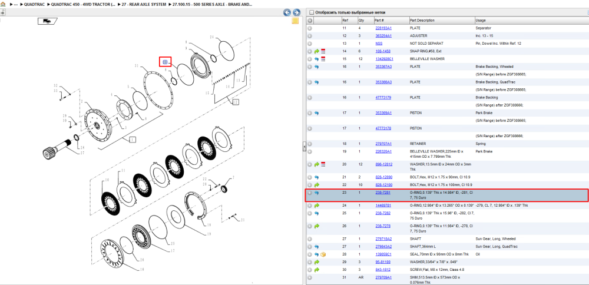
Task: Select the circle for Ref 11 PLATE
Action: pos(310,28)
